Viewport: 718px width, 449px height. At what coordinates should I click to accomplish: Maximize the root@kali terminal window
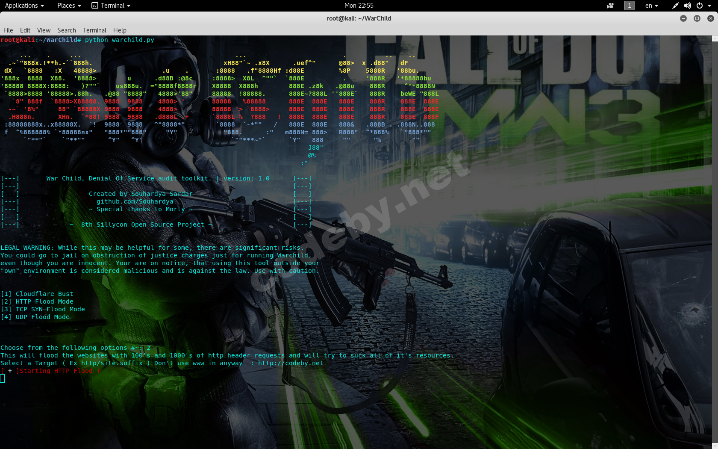tap(697, 18)
